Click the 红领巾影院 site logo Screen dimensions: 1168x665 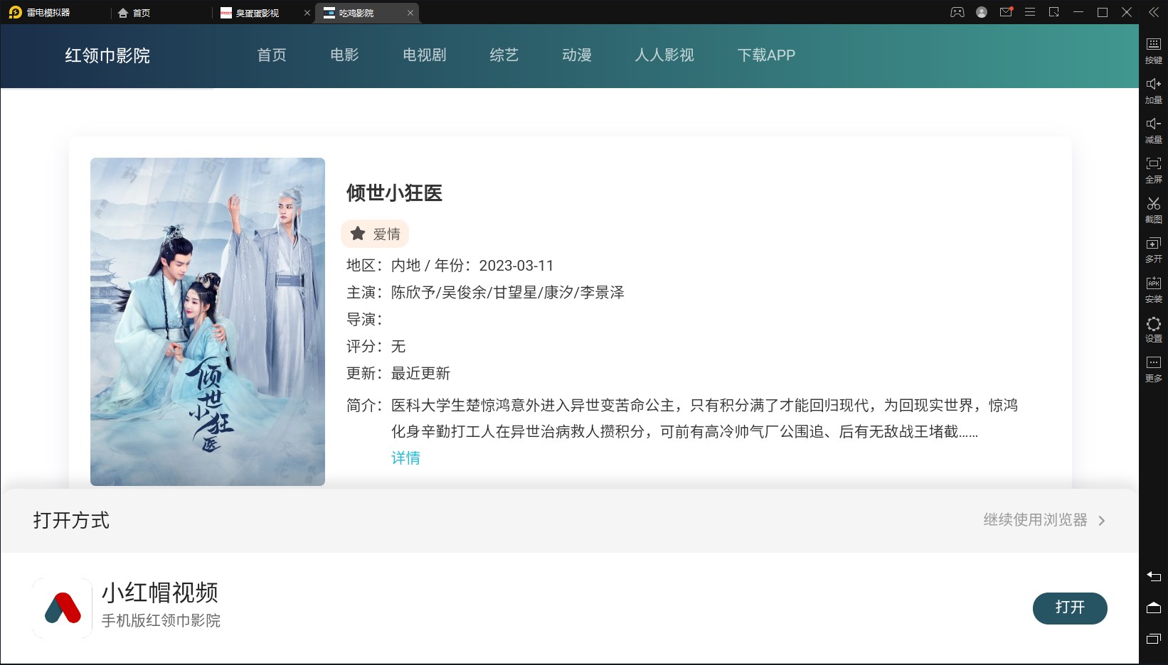click(x=107, y=55)
